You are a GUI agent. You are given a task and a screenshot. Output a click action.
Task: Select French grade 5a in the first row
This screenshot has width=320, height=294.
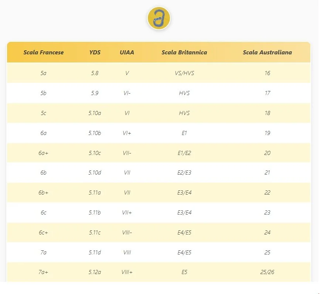pos(44,73)
